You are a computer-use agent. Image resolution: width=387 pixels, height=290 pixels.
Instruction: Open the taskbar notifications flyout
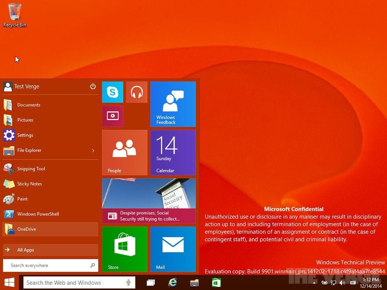(x=353, y=282)
